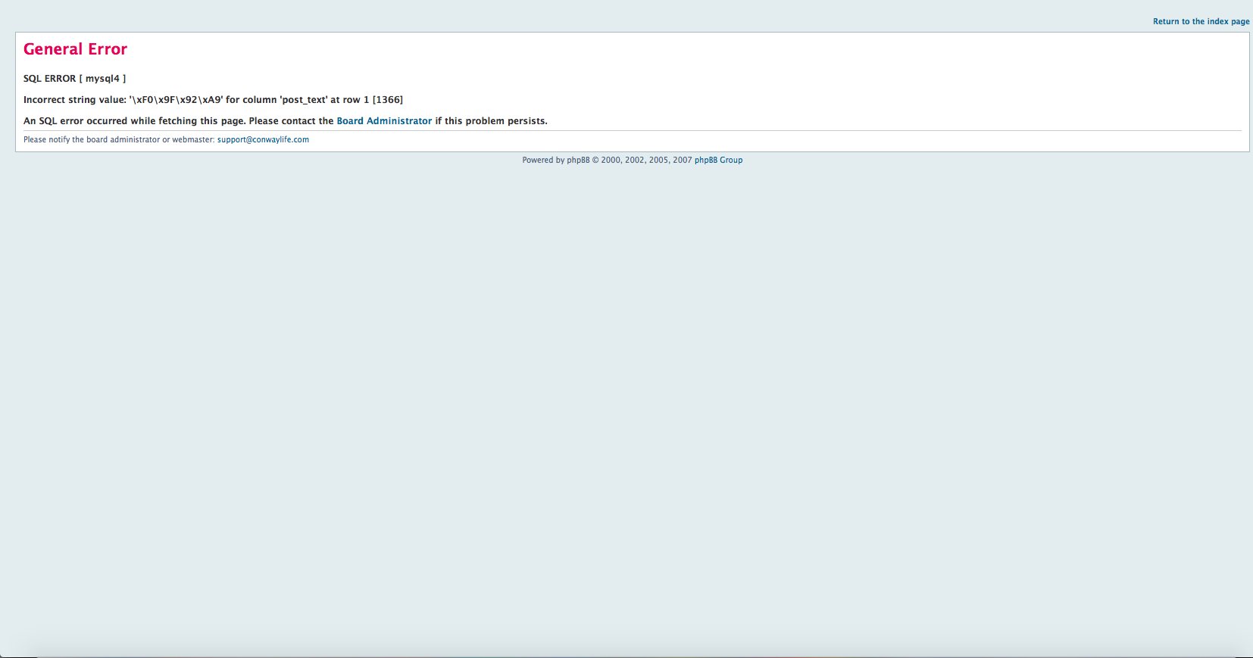This screenshot has height=658, width=1253.
Task: Visit the phpBB Group footer link
Action: (x=718, y=160)
